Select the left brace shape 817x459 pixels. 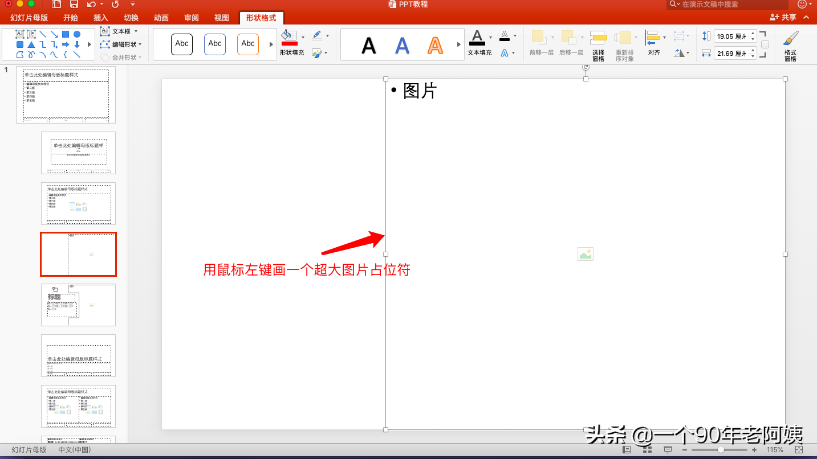point(66,55)
